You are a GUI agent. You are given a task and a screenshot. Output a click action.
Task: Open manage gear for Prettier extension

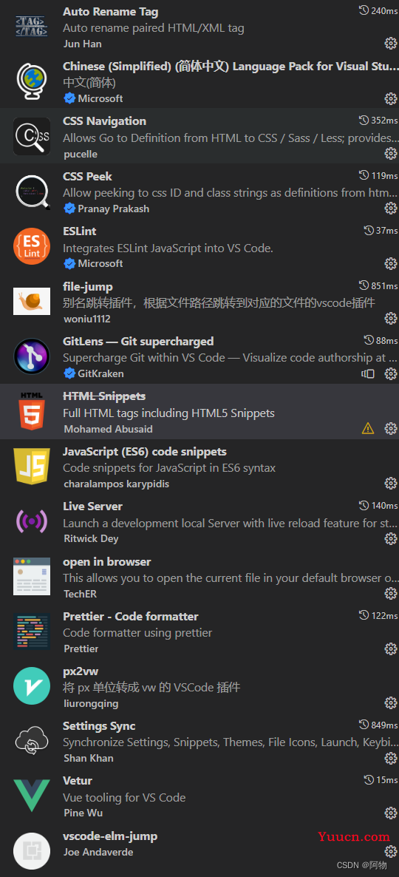pyautogui.click(x=391, y=649)
